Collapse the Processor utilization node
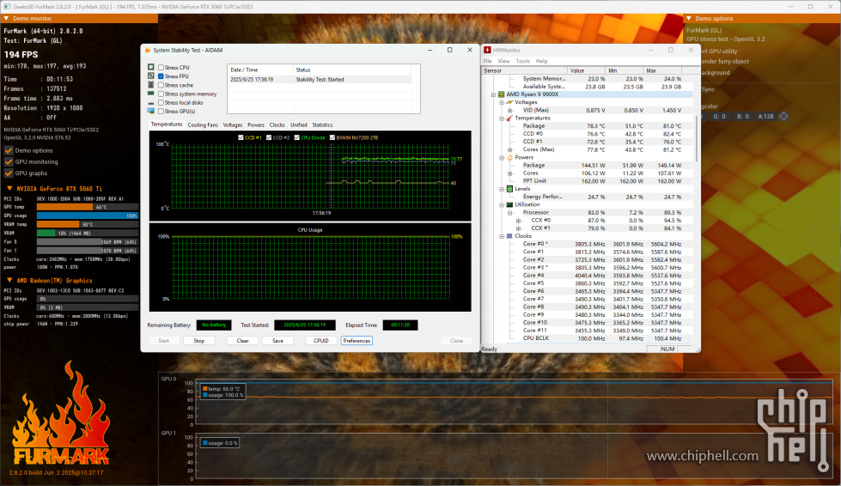This screenshot has width=841, height=486. (510, 213)
